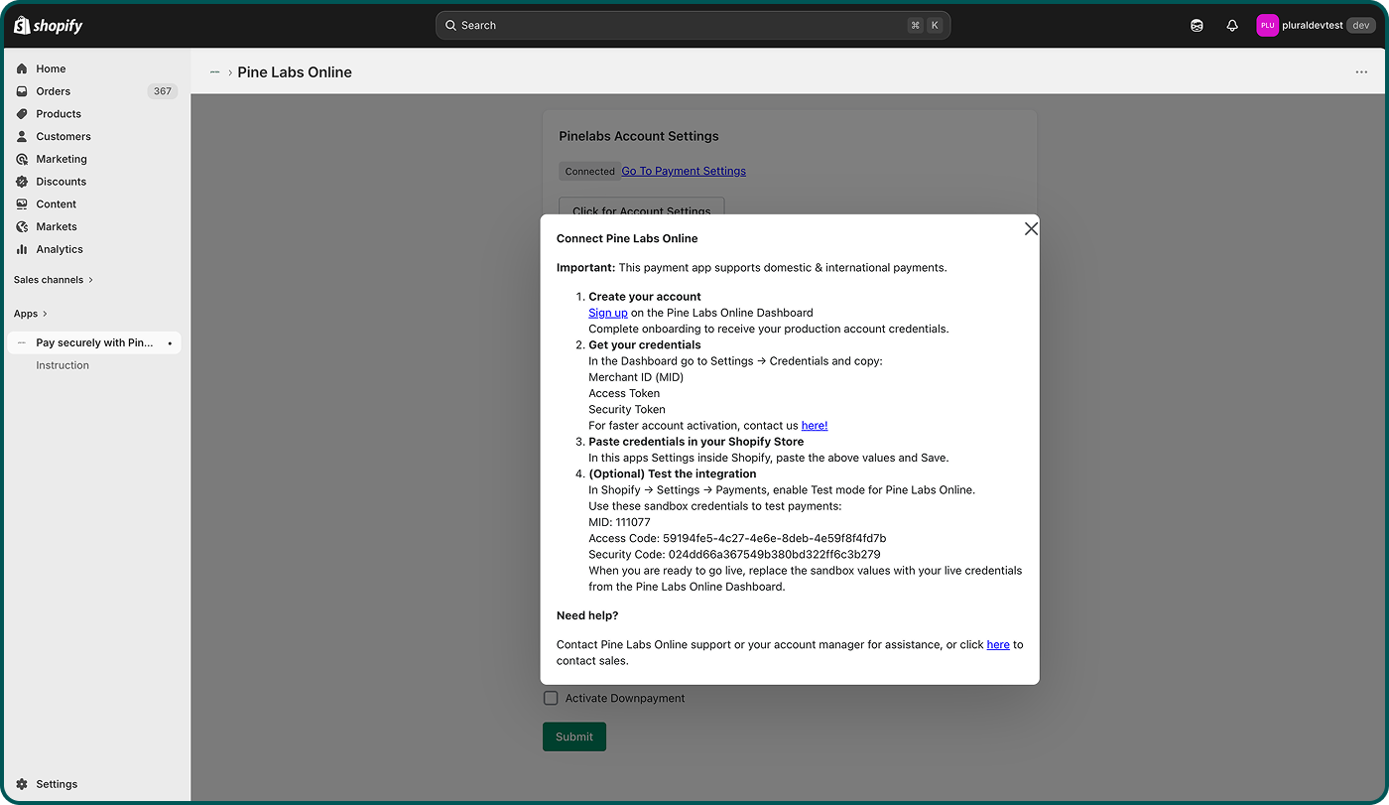Click the Connected status badge
The width and height of the screenshot is (1389, 805).
tap(590, 172)
